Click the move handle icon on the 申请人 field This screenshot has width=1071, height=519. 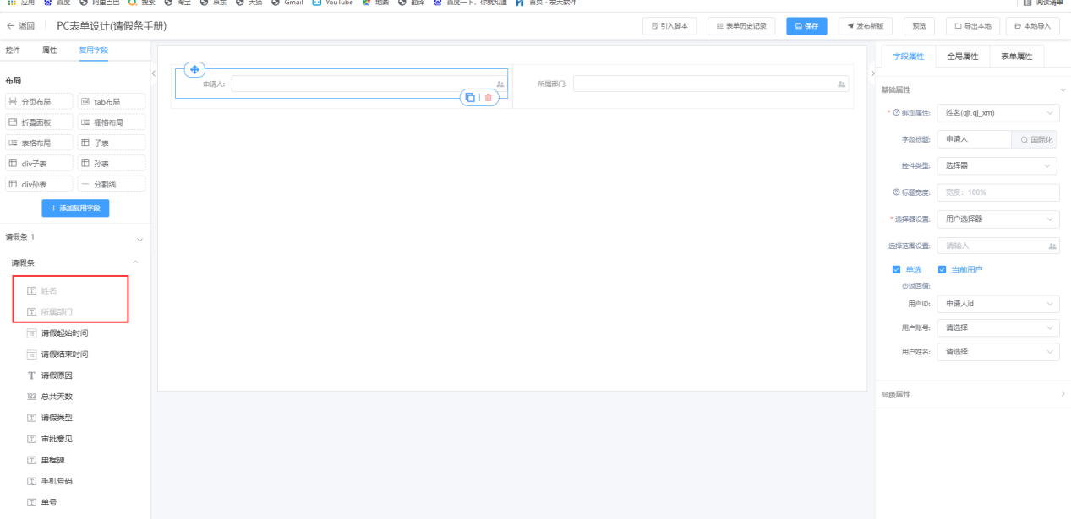pos(194,69)
